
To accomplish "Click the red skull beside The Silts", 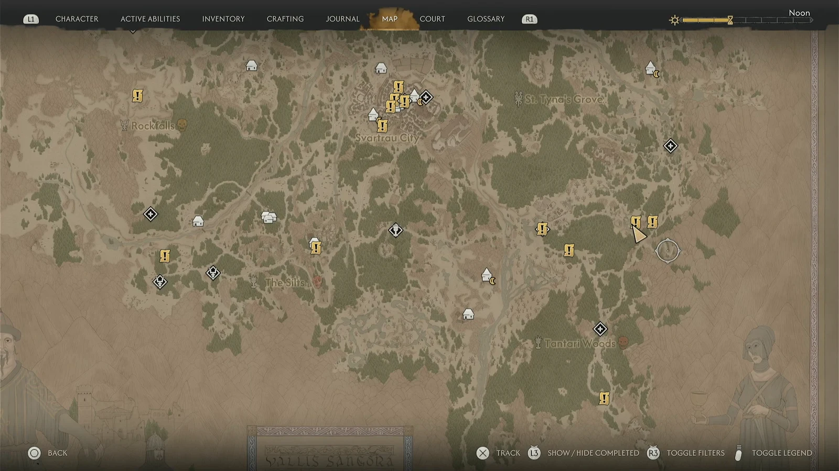I will [x=317, y=282].
